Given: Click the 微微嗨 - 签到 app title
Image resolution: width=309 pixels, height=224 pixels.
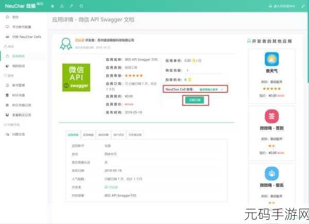Looking at the screenshot, I should point(272,128).
